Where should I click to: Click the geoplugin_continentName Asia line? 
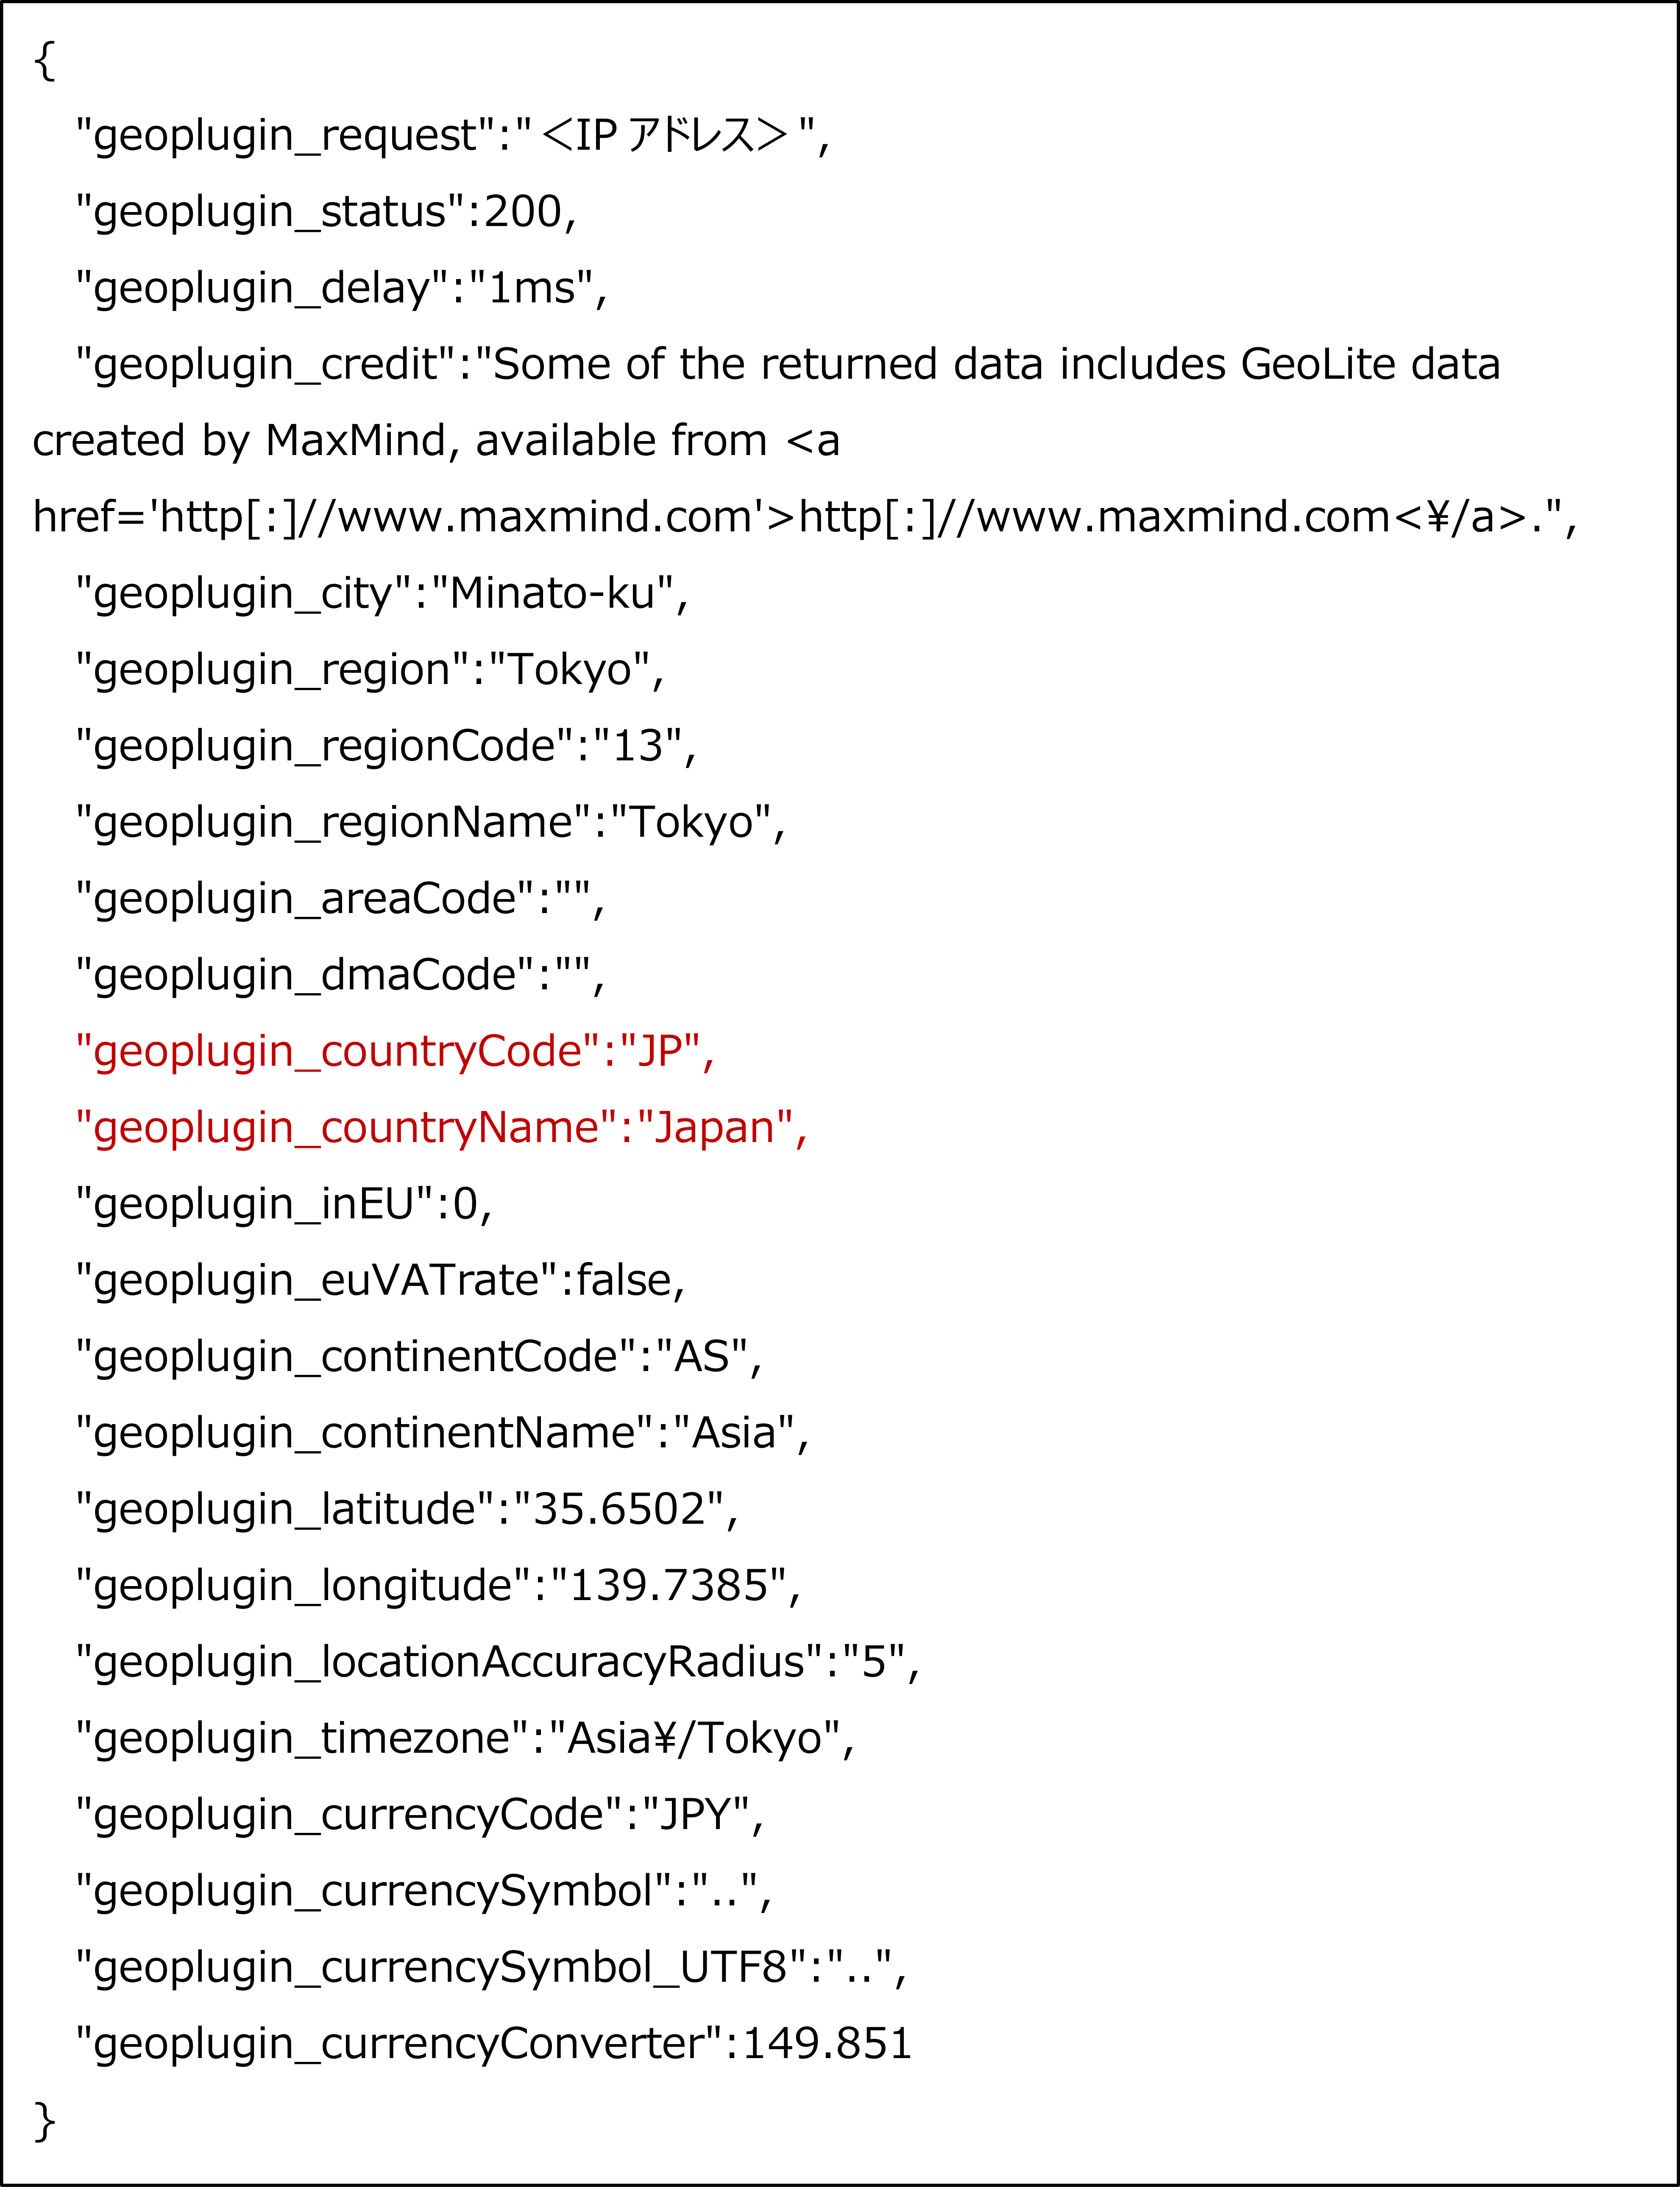[x=442, y=1433]
